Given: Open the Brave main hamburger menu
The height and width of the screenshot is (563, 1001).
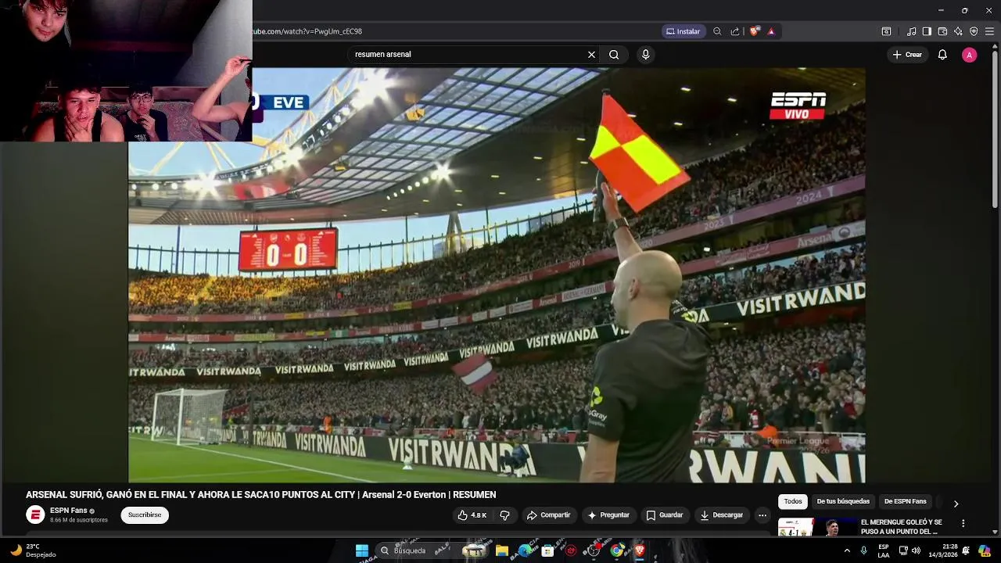Looking at the screenshot, I should coord(989,31).
